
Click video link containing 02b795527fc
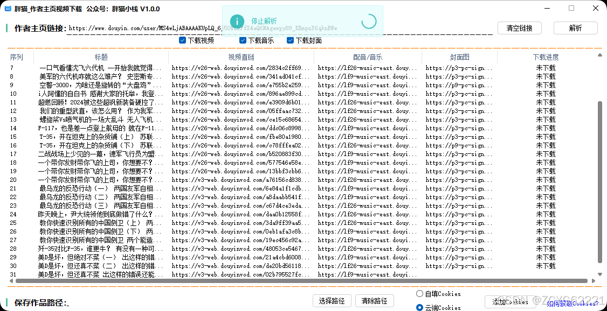tap(241, 275)
